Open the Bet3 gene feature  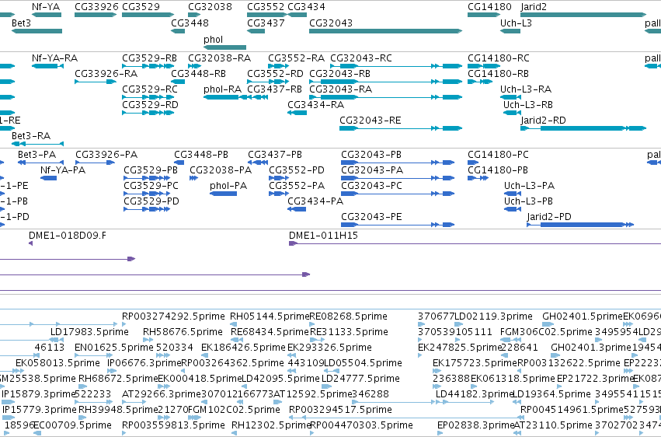(37, 31)
